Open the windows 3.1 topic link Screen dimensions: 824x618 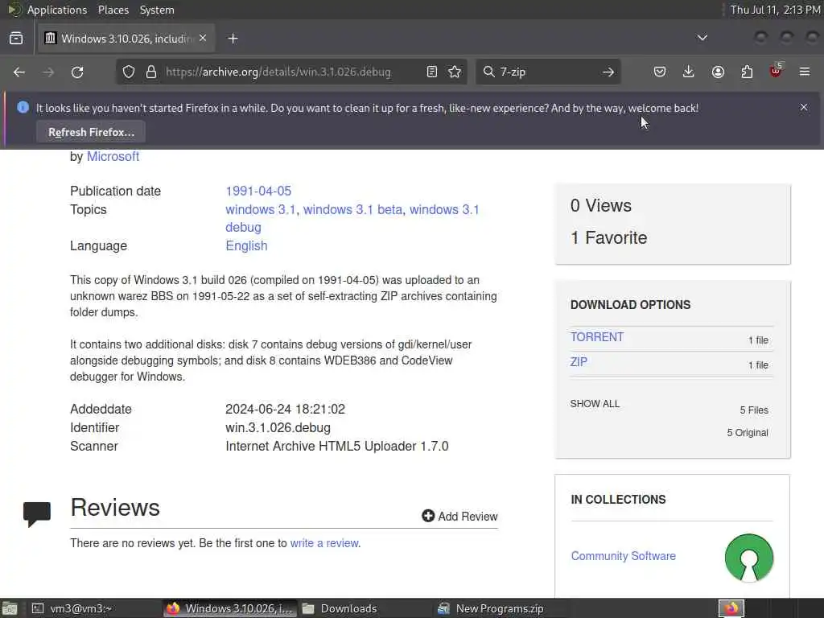(260, 210)
